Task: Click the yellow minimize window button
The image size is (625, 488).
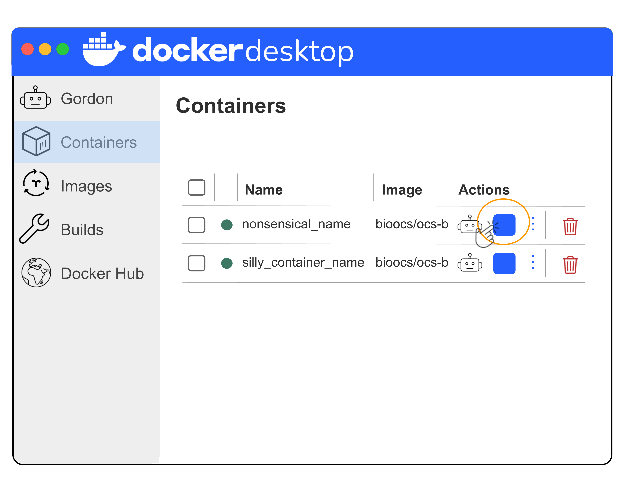Action: click(x=45, y=49)
